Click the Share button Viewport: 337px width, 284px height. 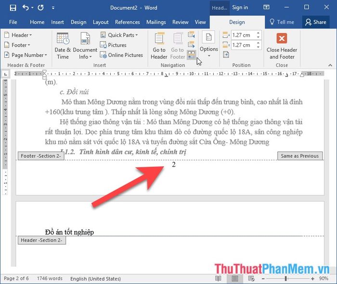316,22
